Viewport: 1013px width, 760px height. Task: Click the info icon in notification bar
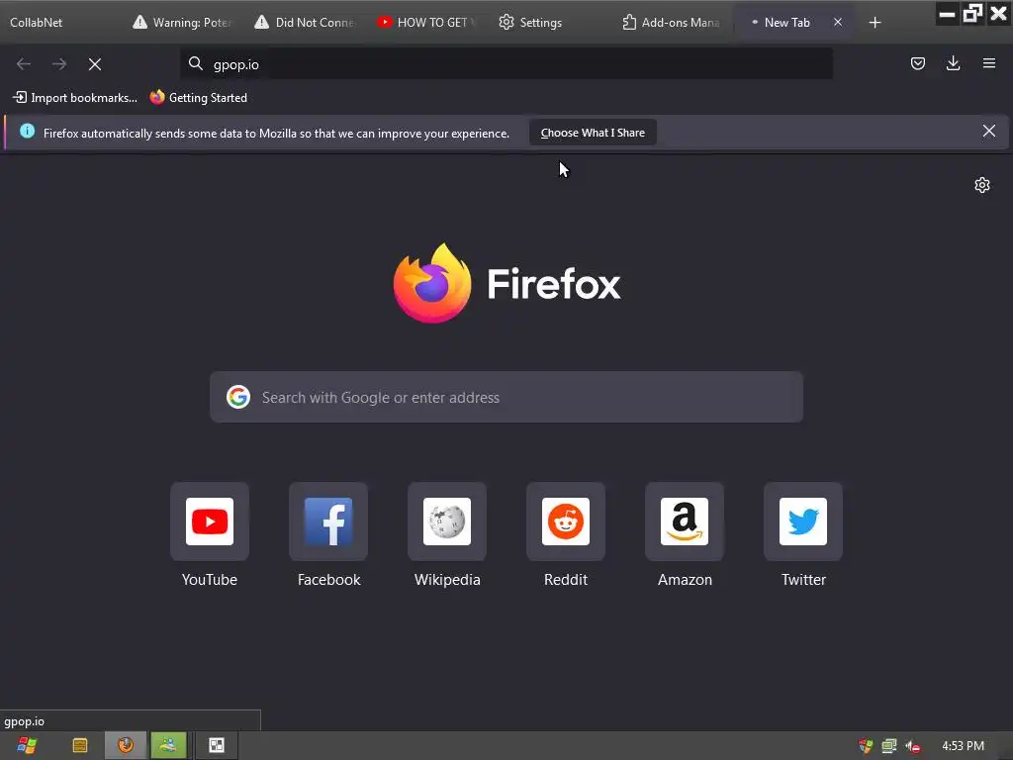(x=27, y=132)
